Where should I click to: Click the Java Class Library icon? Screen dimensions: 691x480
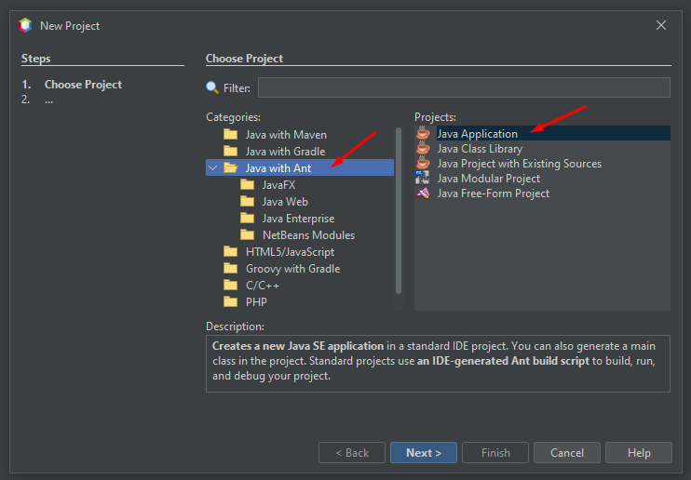(x=423, y=149)
